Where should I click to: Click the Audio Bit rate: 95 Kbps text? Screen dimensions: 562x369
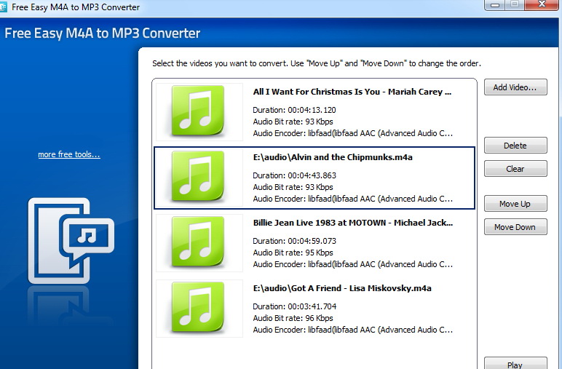point(293,253)
